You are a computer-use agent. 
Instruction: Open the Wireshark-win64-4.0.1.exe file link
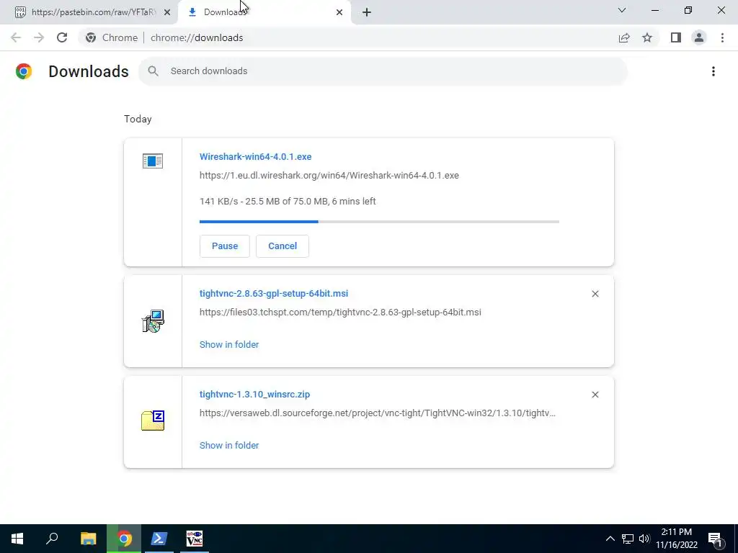(256, 156)
